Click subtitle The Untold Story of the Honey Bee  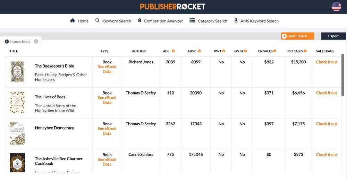click(55, 108)
